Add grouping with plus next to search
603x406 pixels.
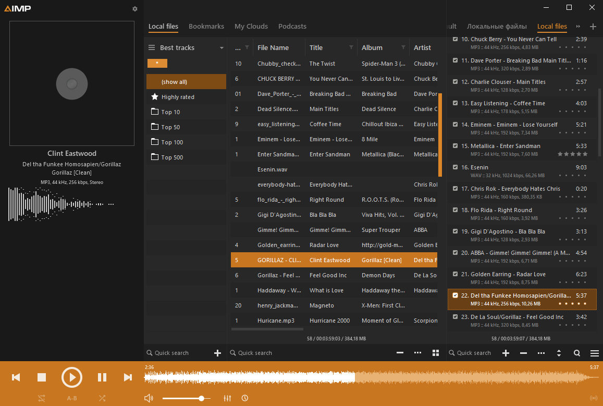pyautogui.click(x=217, y=353)
